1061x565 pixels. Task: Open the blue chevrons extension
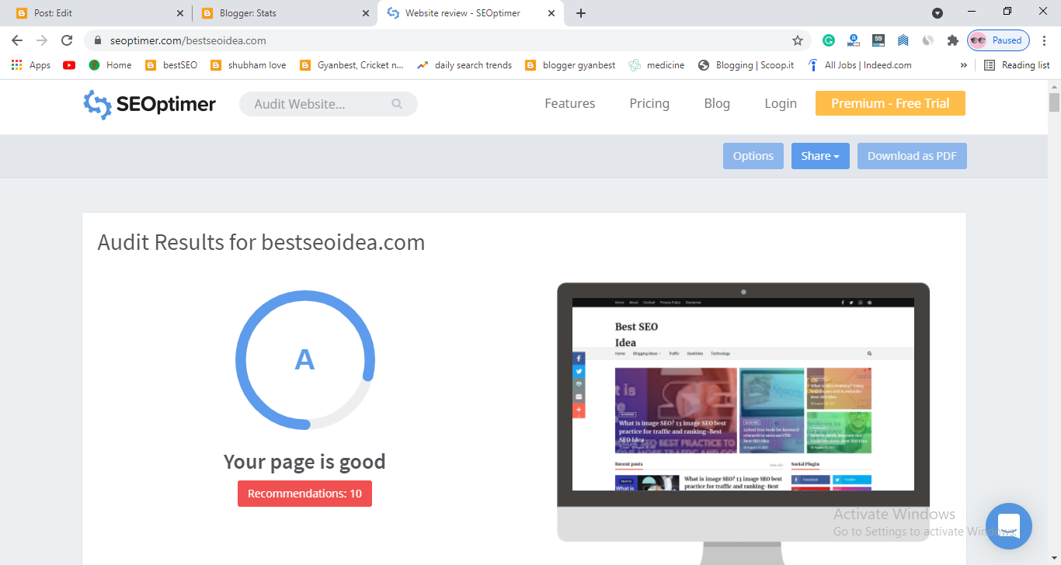pyautogui.click(x=903, y=40)
